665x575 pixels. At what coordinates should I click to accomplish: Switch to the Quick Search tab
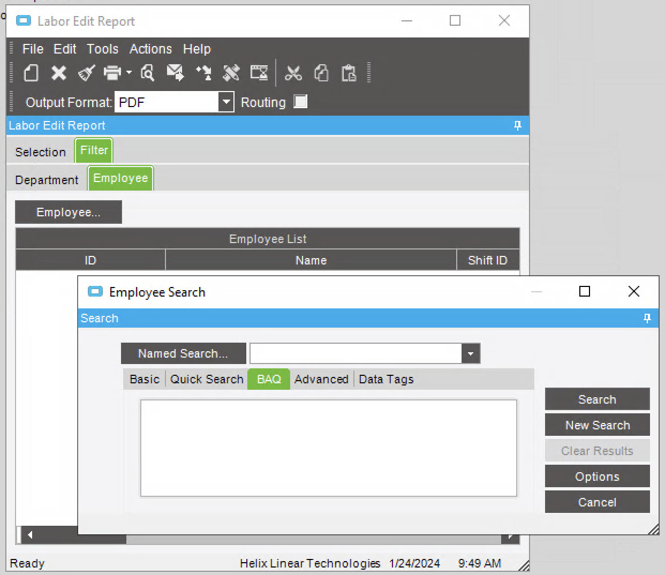pyautogui.click(x=207, y=379)
